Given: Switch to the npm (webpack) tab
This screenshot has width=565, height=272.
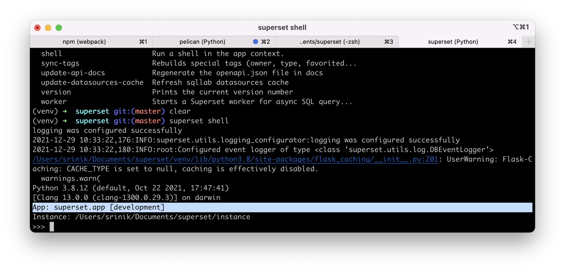Looking at the screenshot, I should [x=91, y=42].
